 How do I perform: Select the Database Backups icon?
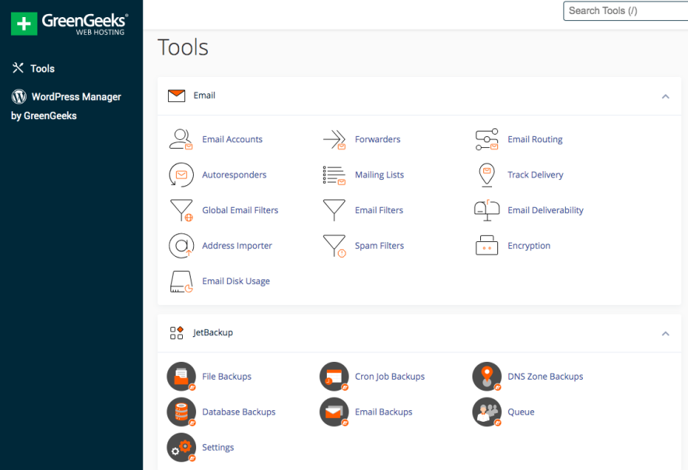pos(181,412)
